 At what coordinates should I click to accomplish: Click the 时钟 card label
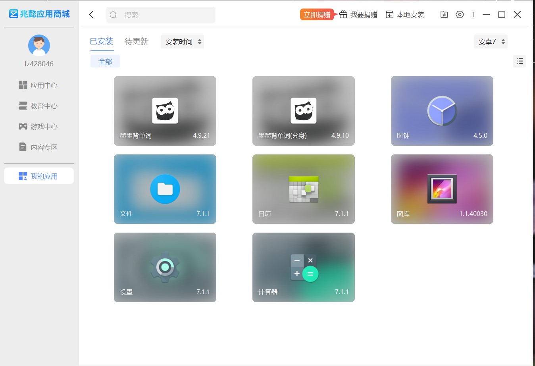403,136
